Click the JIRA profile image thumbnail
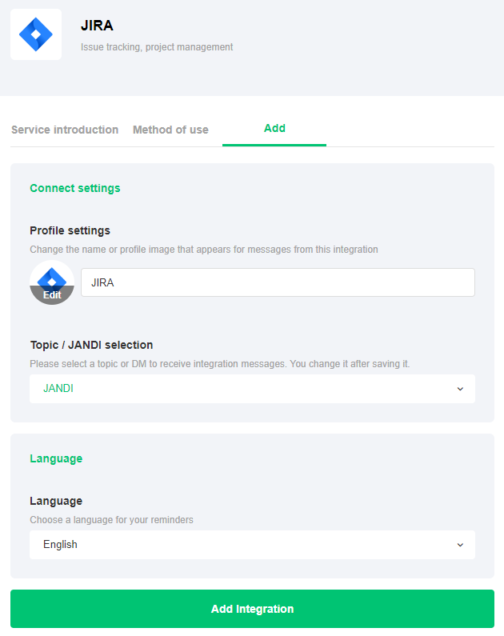Image resolution: width=504 pixels, height=636 pixels. click(52, 278)
